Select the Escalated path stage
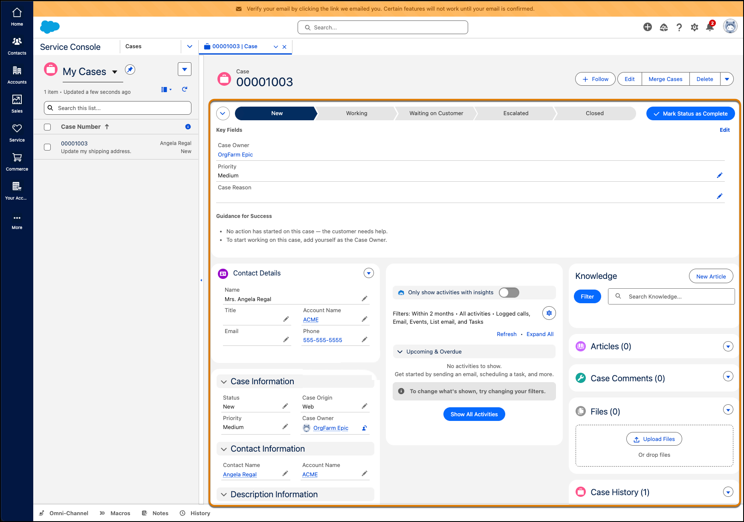The width and height of the screenshot is (744, 522). pos(516,113)
